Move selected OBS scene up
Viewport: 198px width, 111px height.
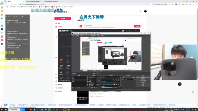click(77, 88)
